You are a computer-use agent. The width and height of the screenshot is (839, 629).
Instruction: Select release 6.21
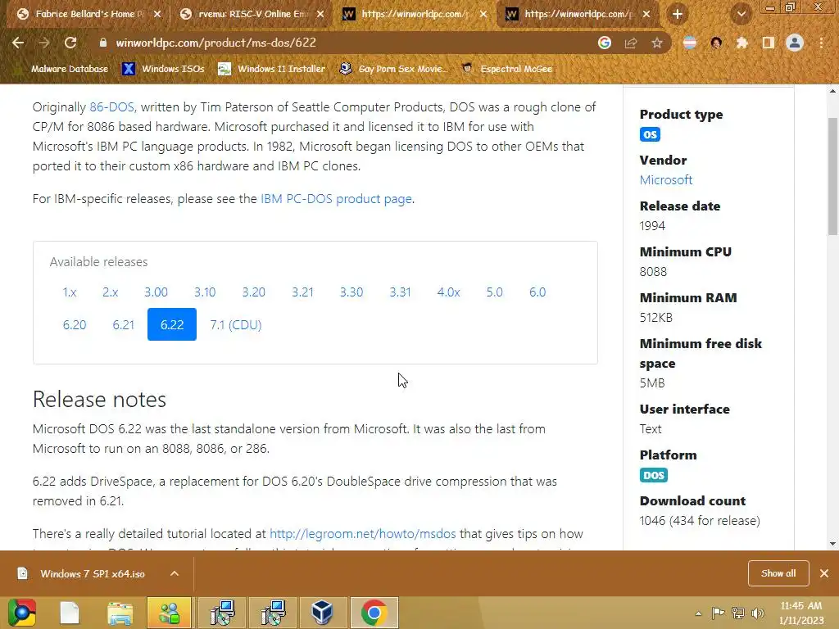[123, 324]
